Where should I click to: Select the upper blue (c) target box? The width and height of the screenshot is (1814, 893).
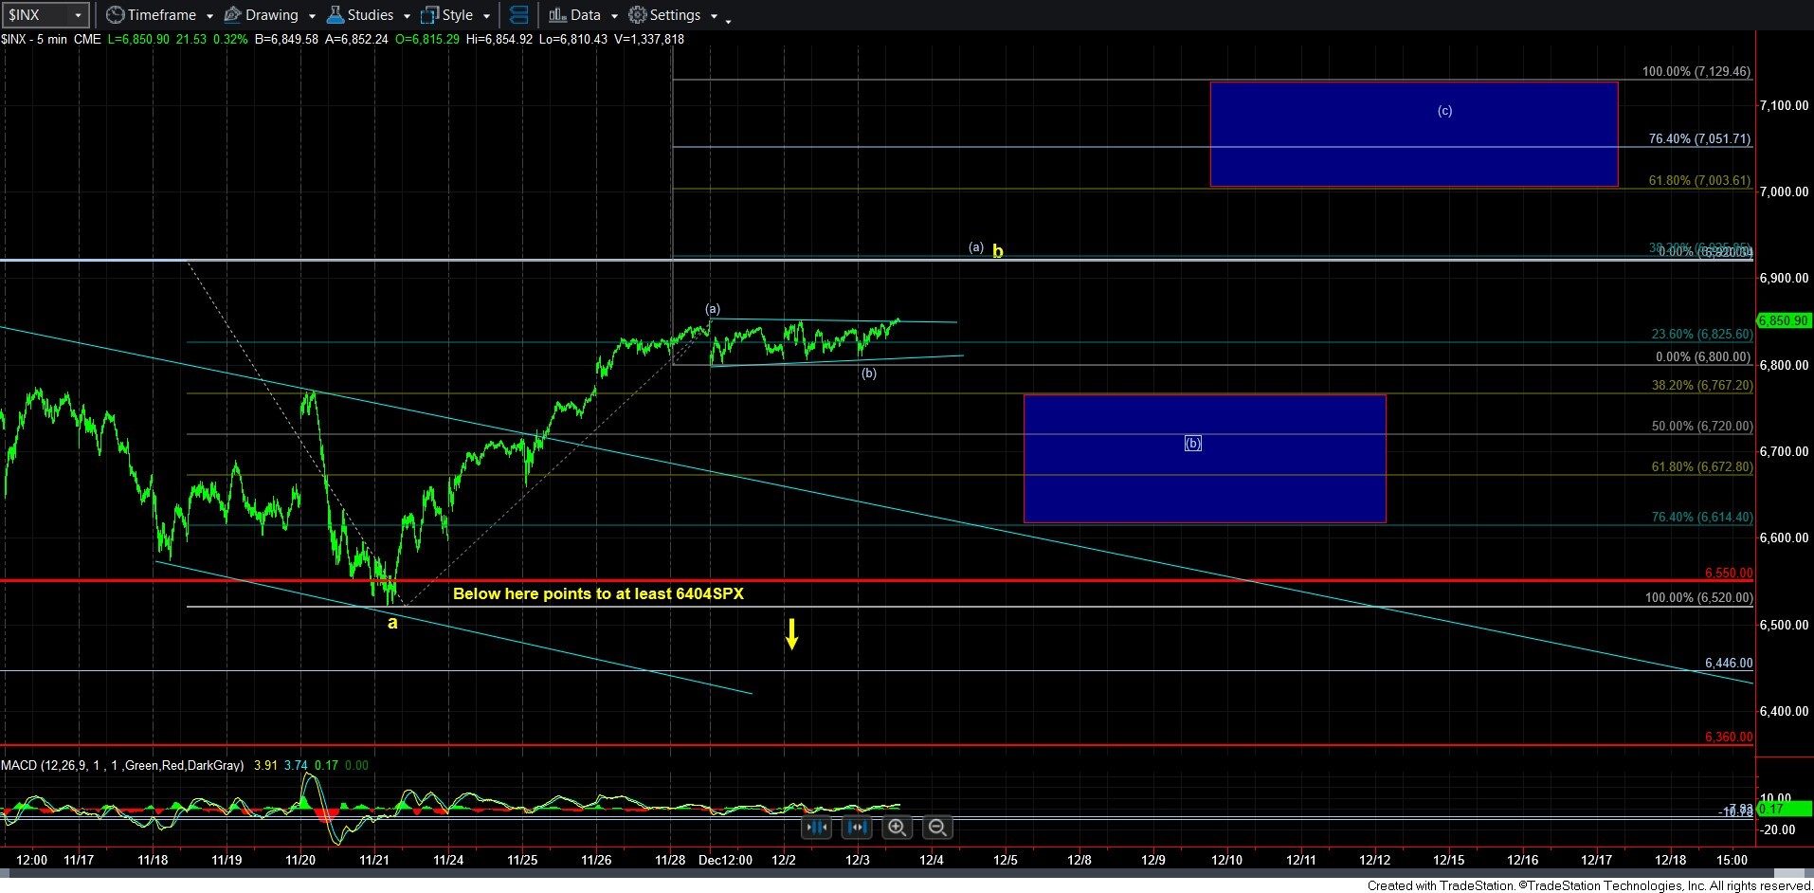(1412, 134)
